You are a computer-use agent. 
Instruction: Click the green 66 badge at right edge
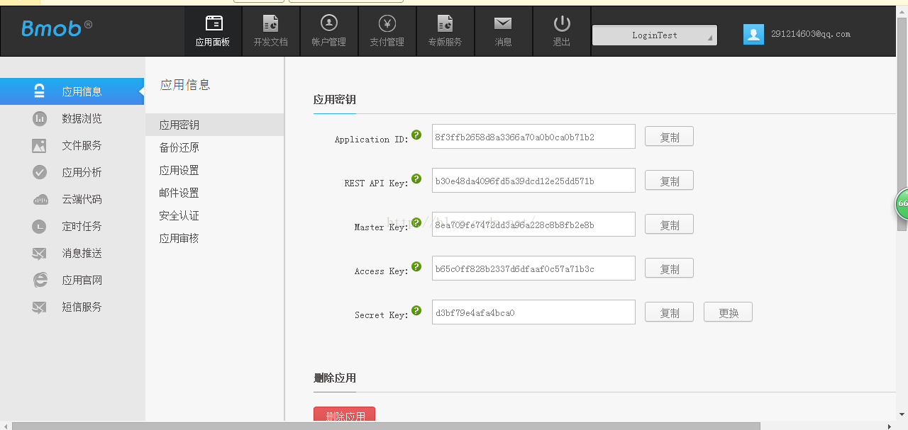(902, 204)
